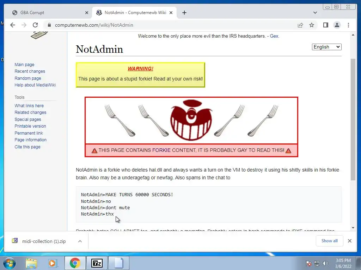
Task: Click the warning triangle right of banner text
Action: pyautogui.click(x=288, y=150)
